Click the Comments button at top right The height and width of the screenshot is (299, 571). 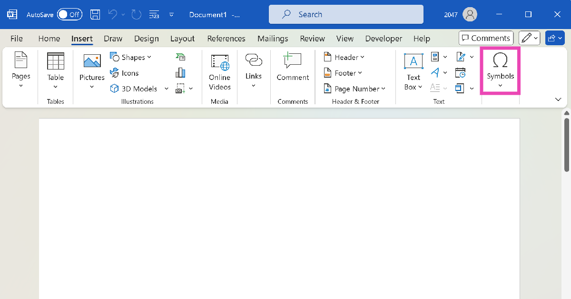pos(486,38)
